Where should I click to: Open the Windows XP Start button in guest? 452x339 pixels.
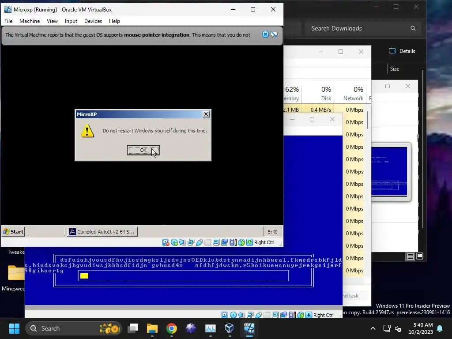tap(13, 231)
